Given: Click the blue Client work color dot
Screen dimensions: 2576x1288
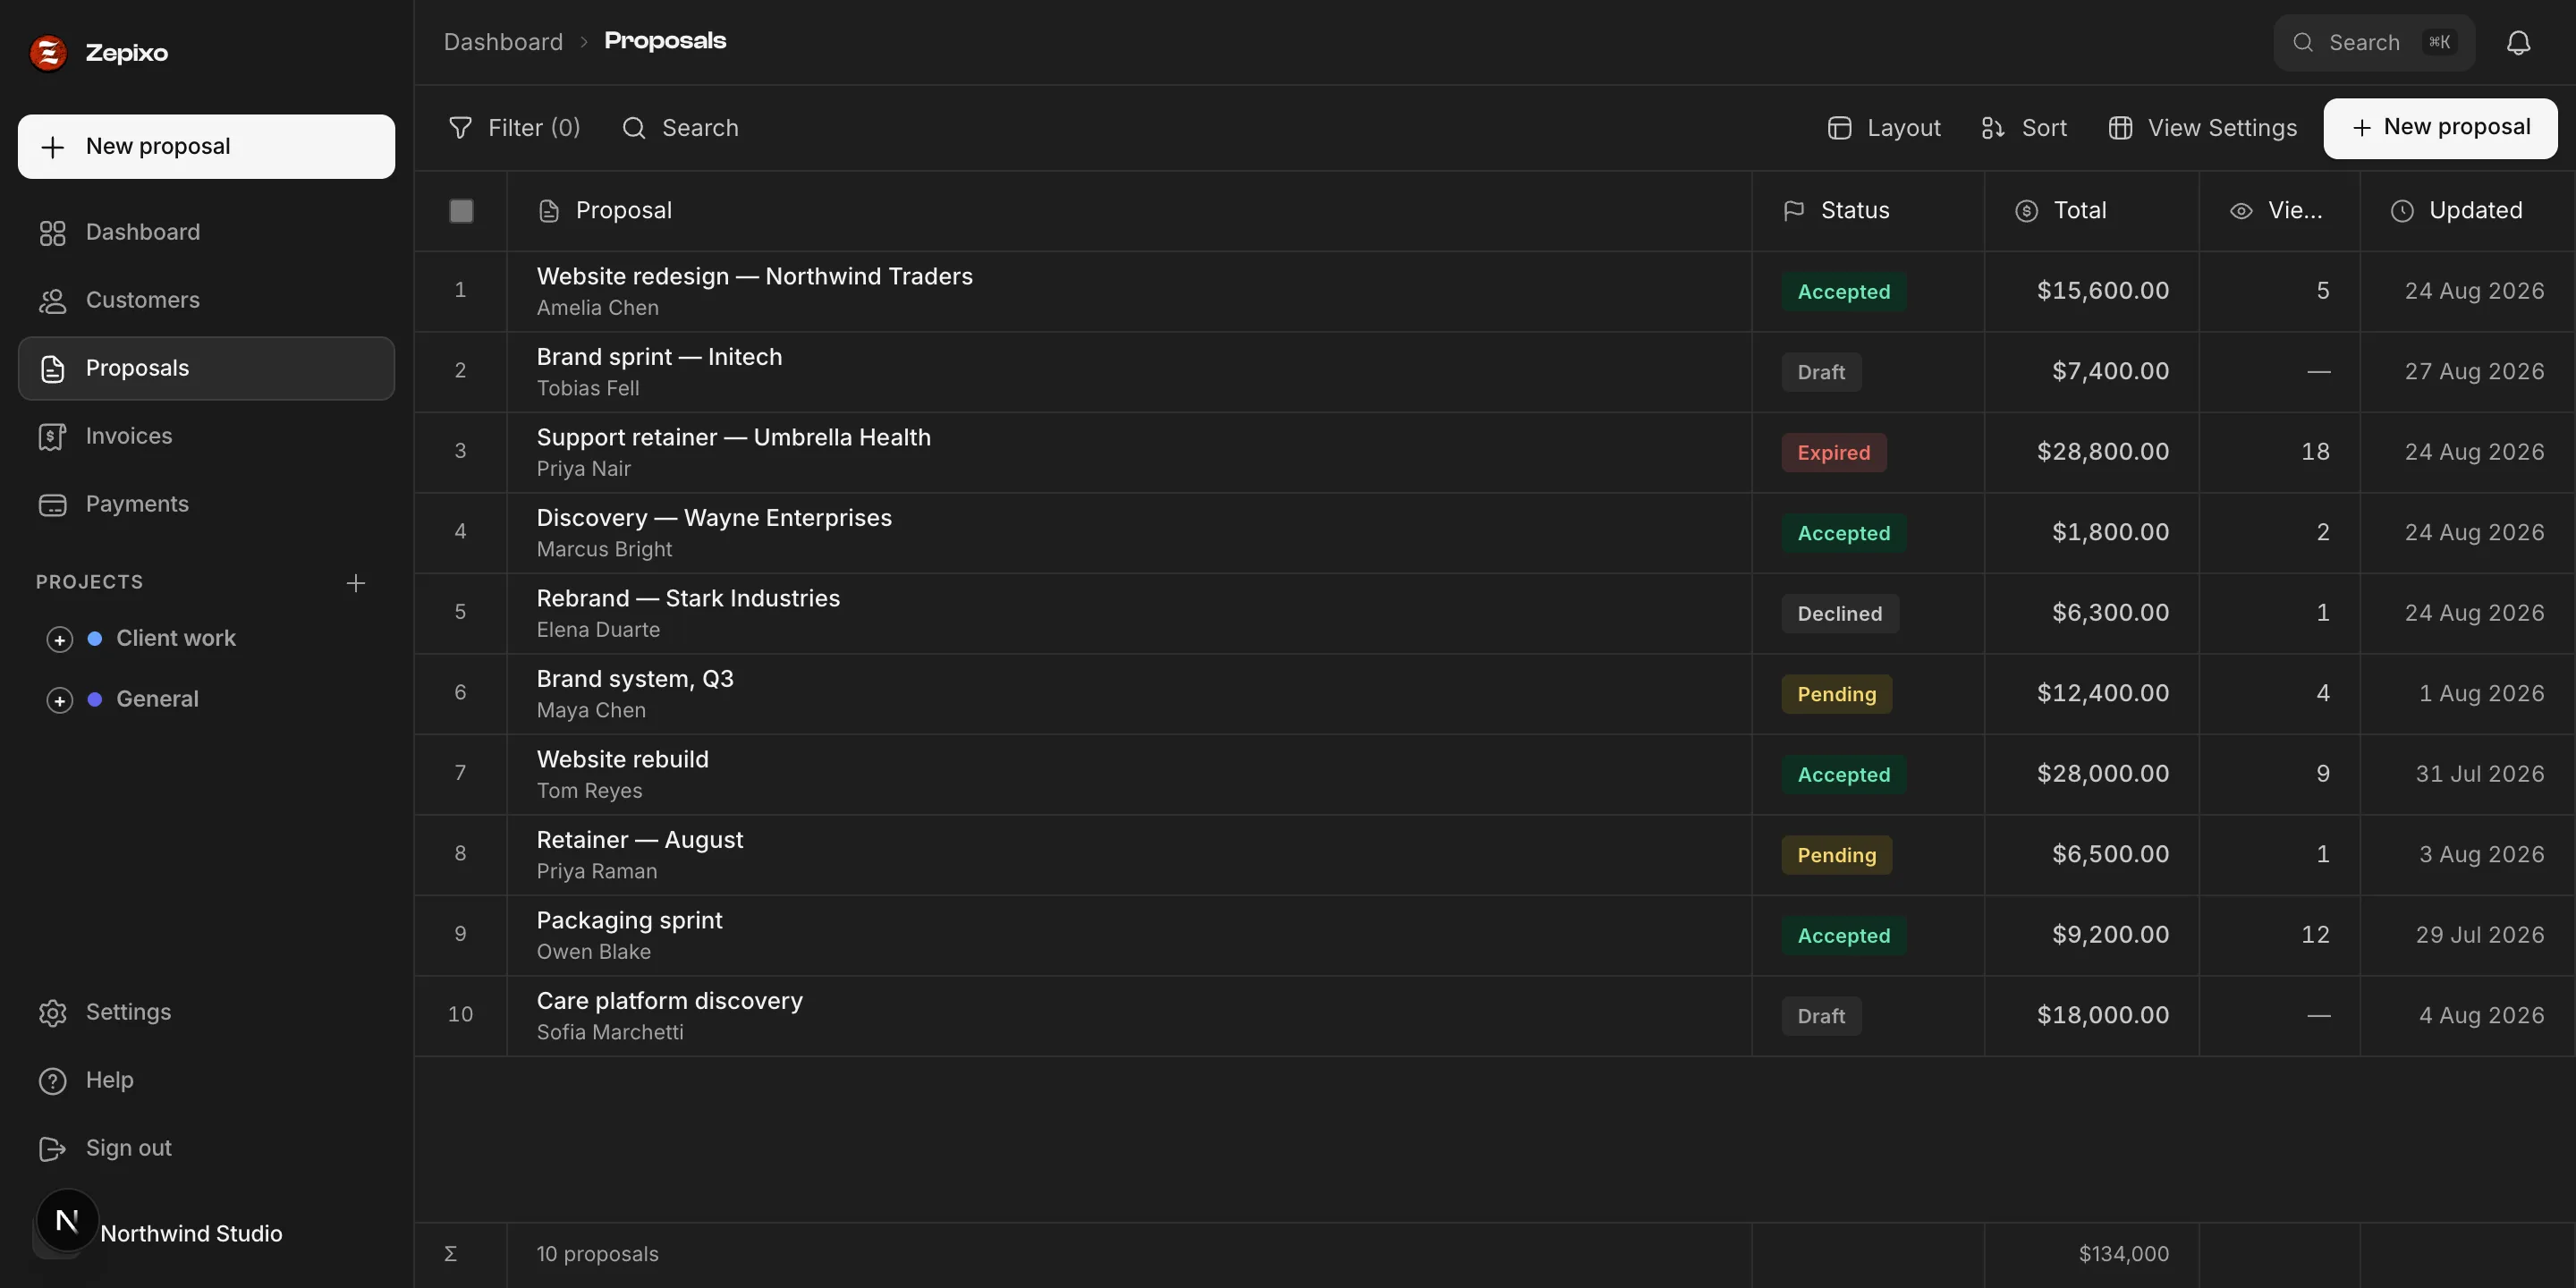Looking at the screenshot, I should (x=95, y=639).
